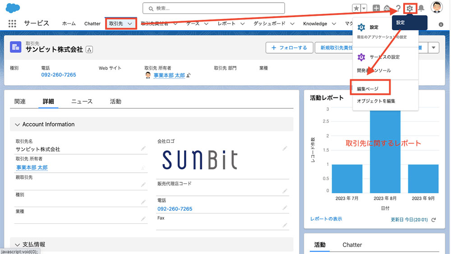Click the account hierarchy icon beside サンビット株式会社
Viewport: 451px width, 254px height.
89,50
